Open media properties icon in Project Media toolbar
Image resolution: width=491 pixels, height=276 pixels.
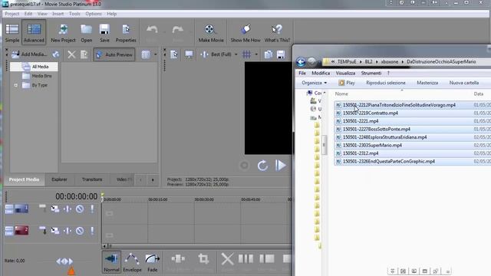tap(84, 54)
